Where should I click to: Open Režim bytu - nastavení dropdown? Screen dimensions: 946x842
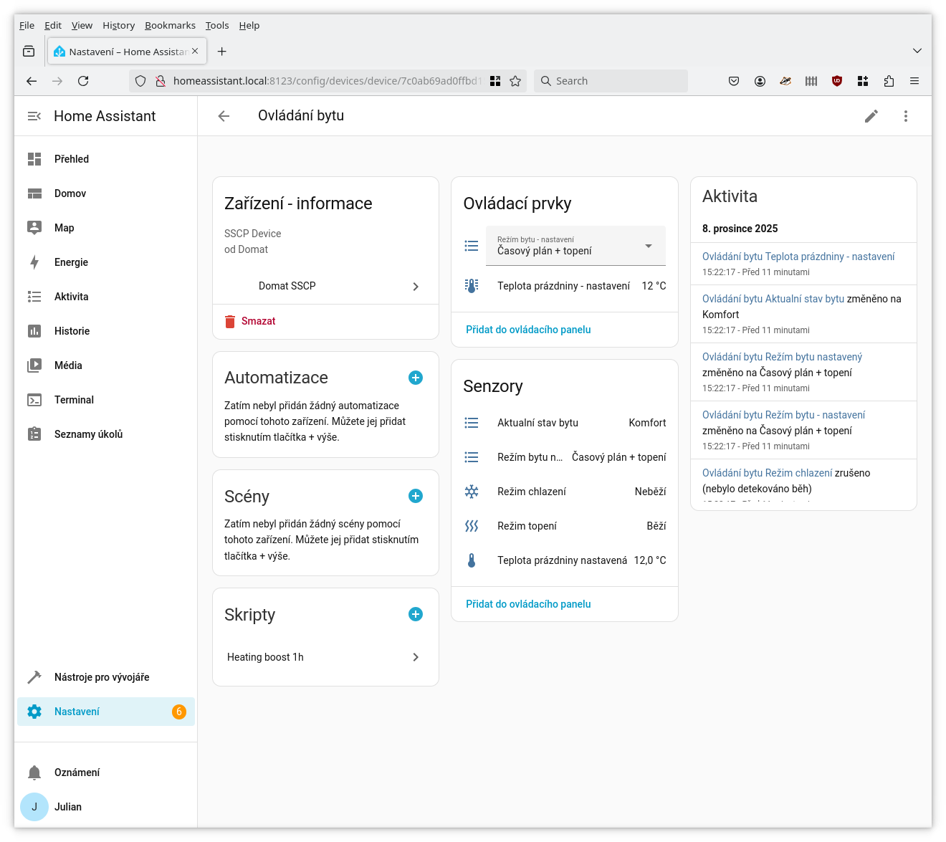[575, 246]
